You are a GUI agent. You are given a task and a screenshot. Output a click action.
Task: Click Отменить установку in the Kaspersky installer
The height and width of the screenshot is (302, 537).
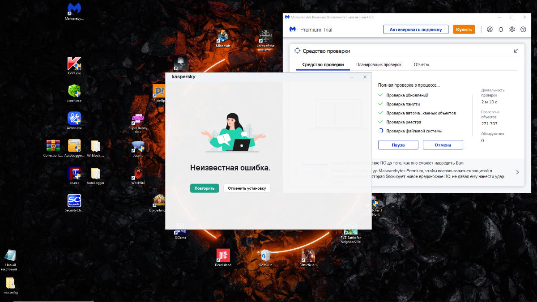(247, 188)
